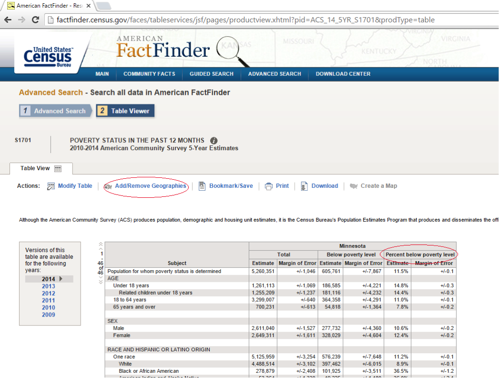
Task: Click Add/Remove Geographies link
Action: coord(151,186)
